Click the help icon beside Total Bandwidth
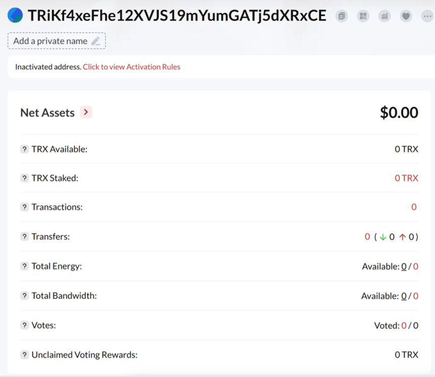The height and width of the screenshot is (377, 435). click(24, 296)
